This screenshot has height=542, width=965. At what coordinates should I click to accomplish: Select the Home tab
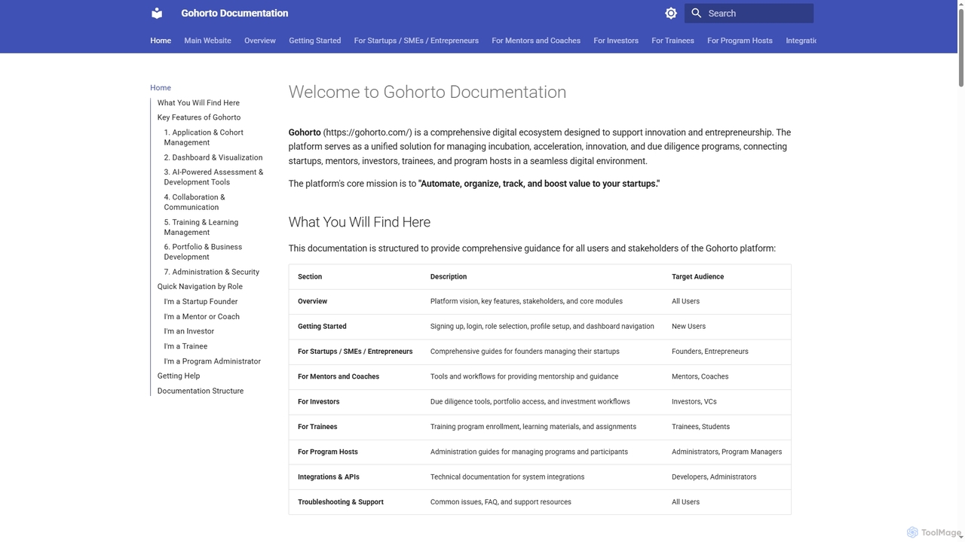click(x=161, y=41)
